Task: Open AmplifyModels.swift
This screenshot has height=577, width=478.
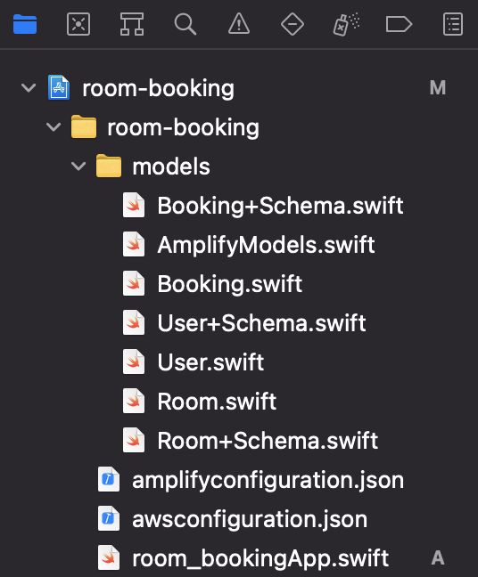Action: (x=266, y=245)
